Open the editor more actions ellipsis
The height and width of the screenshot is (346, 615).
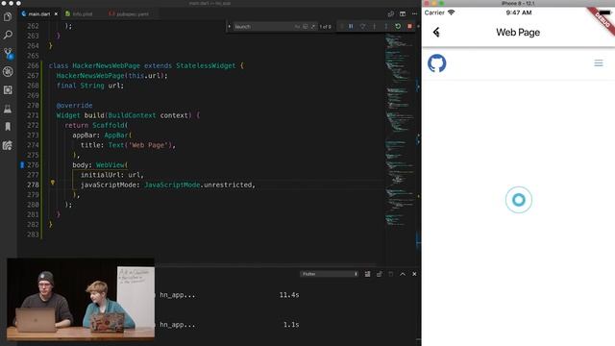414,13
